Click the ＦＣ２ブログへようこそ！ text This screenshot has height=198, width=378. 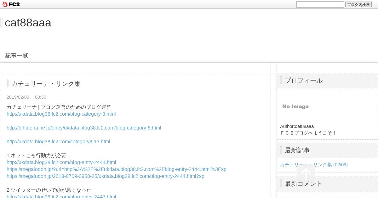pyautogui.click(x=308, y=133)
